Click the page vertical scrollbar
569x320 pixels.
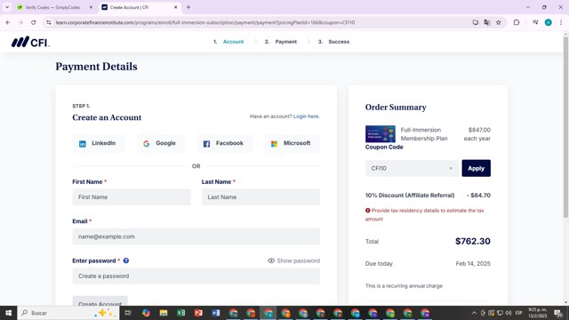(x=565, y=127)
